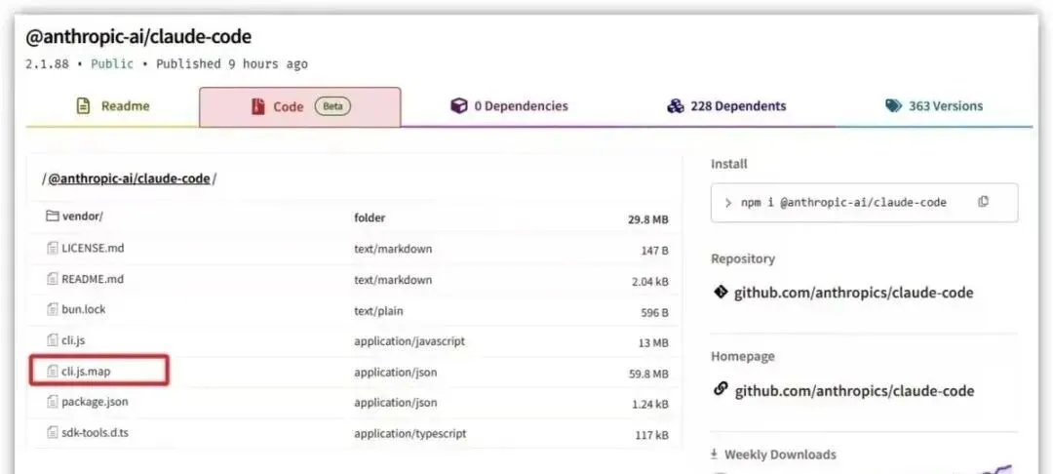This screenshot has width=1053, height=474.
Task: Switch to the 228 Dependents tab
Action: coord(726,106)
